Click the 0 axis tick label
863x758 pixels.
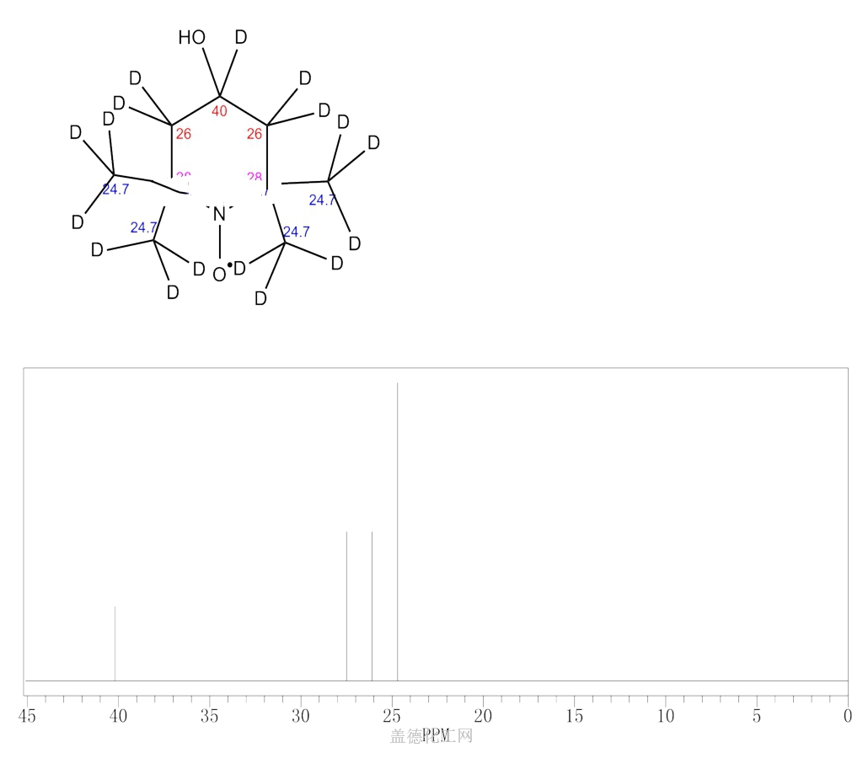coord(848,716)
